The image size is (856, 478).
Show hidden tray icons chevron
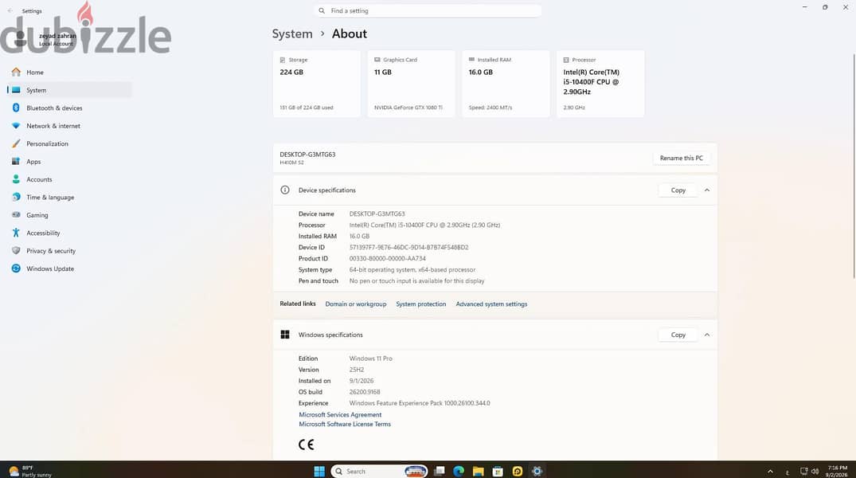(x=770, y=472)
